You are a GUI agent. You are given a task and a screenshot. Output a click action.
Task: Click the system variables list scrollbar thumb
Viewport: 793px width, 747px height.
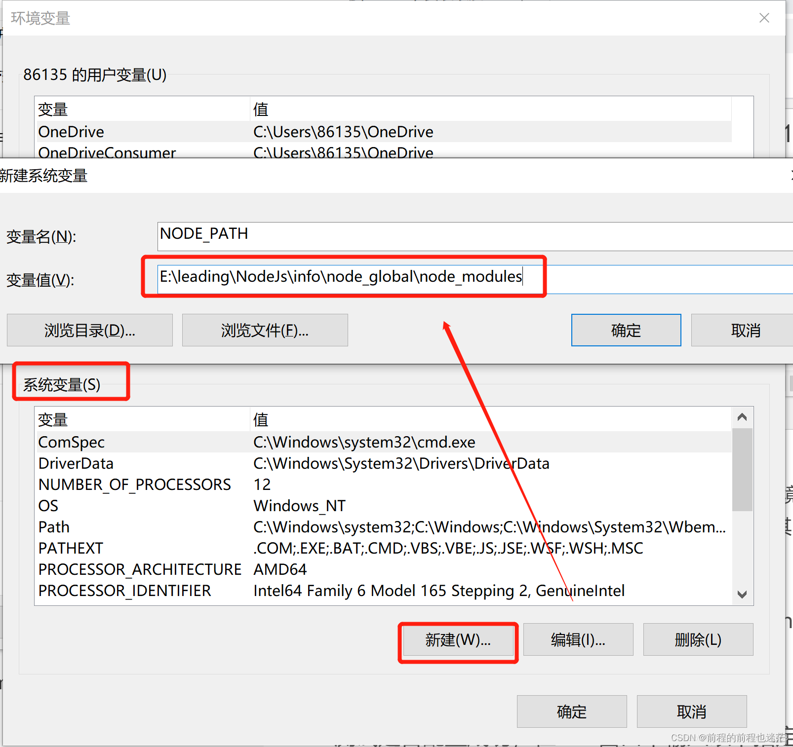742,470
